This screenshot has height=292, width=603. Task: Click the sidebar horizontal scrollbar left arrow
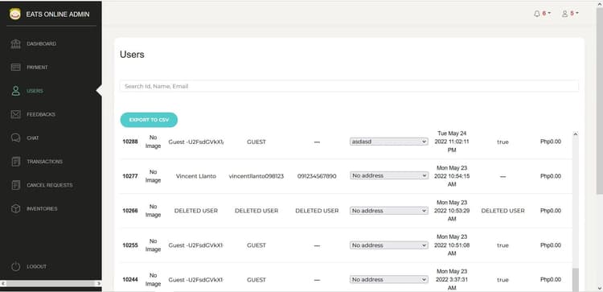(3, 283)
